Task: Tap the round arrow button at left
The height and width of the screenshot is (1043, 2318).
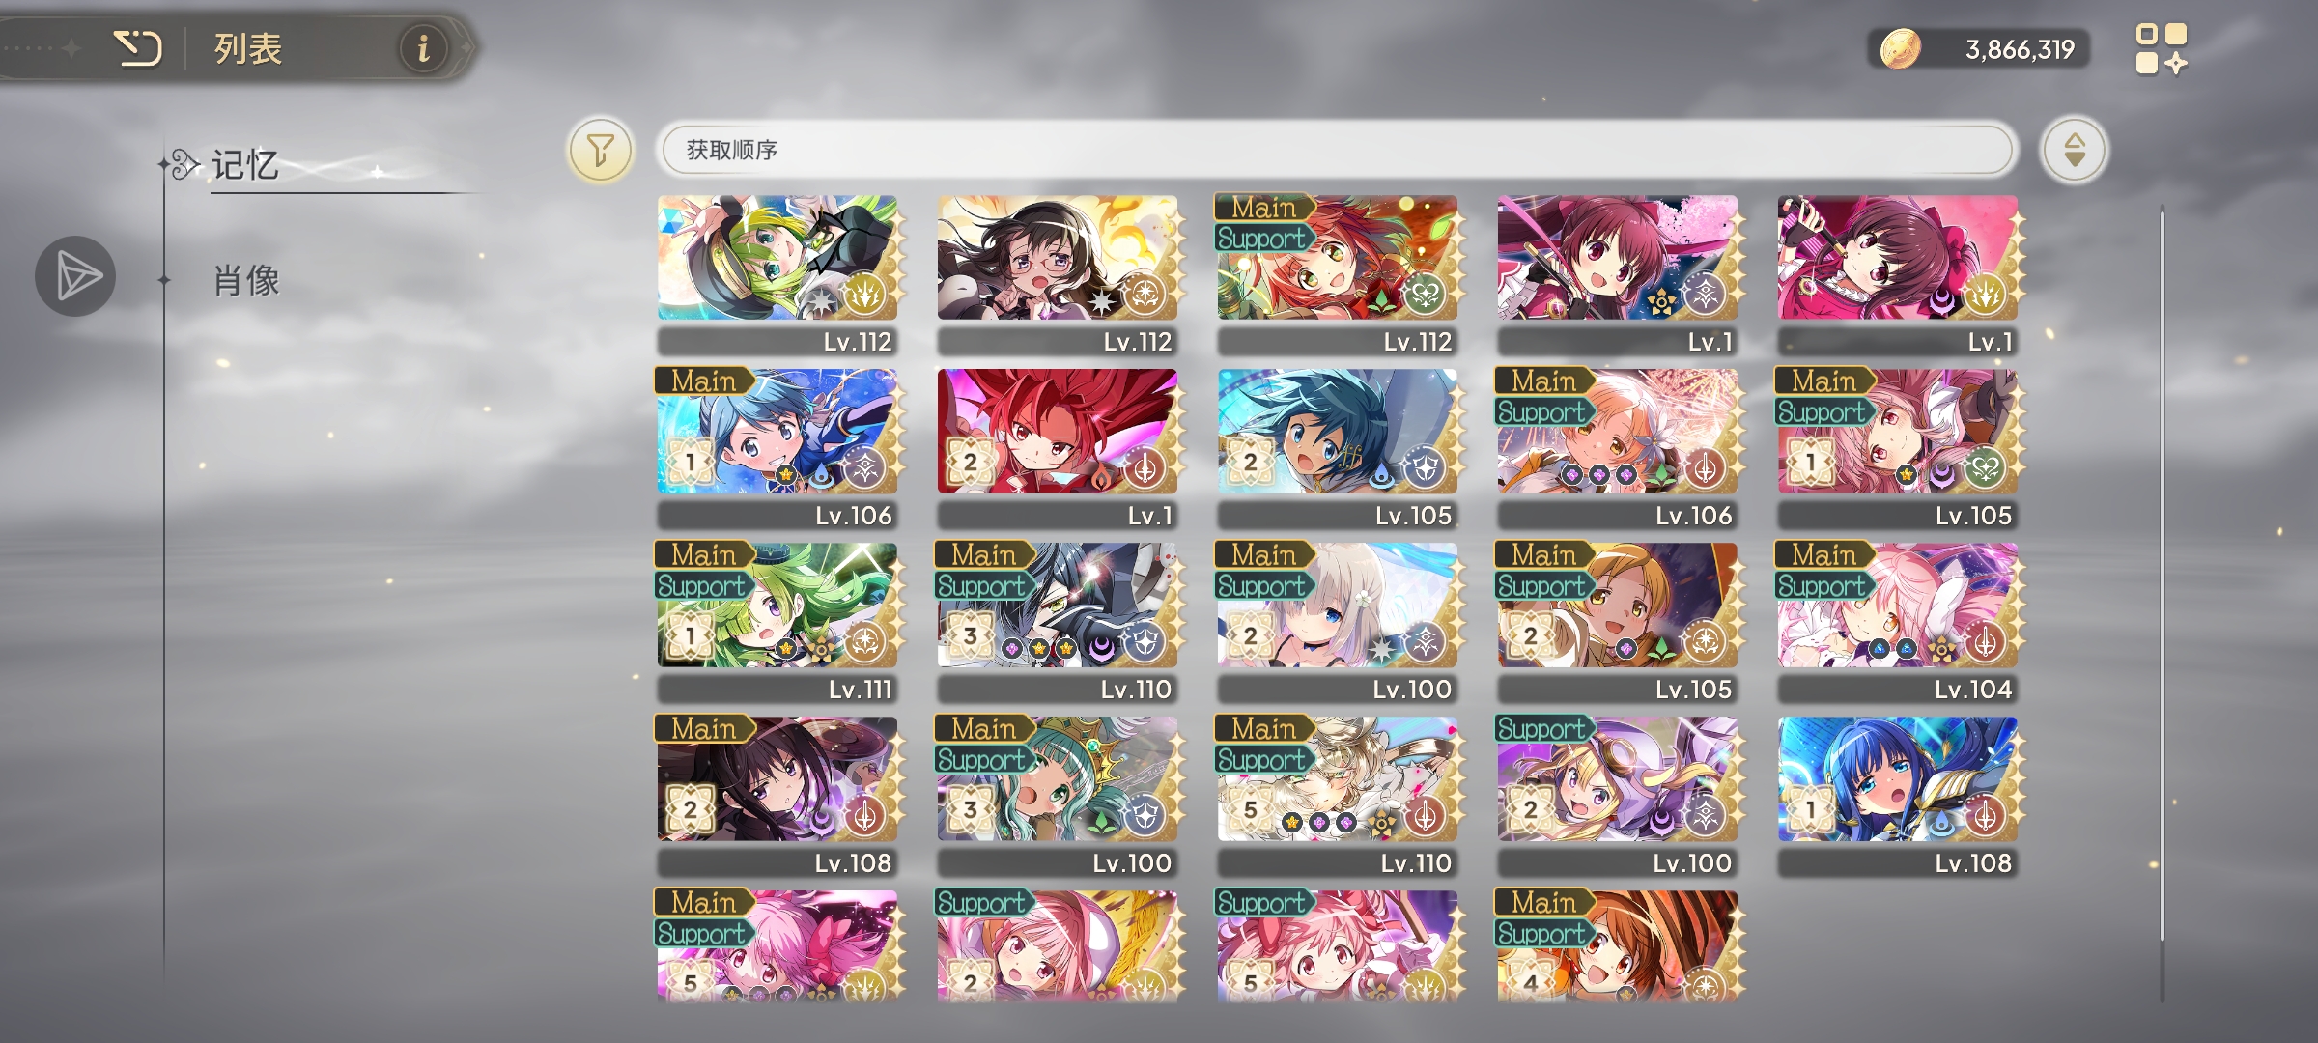Action: pyautogui.click(x=75, y=276)
